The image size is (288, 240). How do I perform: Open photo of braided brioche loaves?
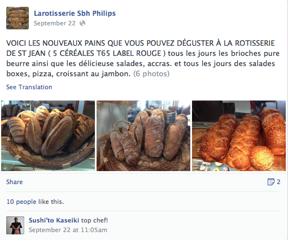tap(239, 136)
